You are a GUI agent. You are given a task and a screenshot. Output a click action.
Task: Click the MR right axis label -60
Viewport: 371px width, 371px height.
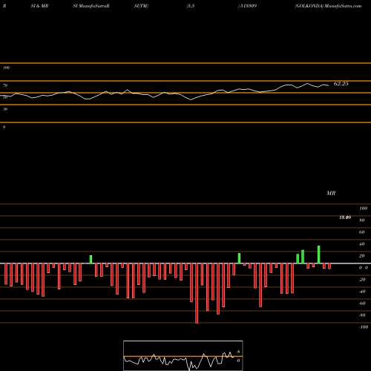pos(362,303)
